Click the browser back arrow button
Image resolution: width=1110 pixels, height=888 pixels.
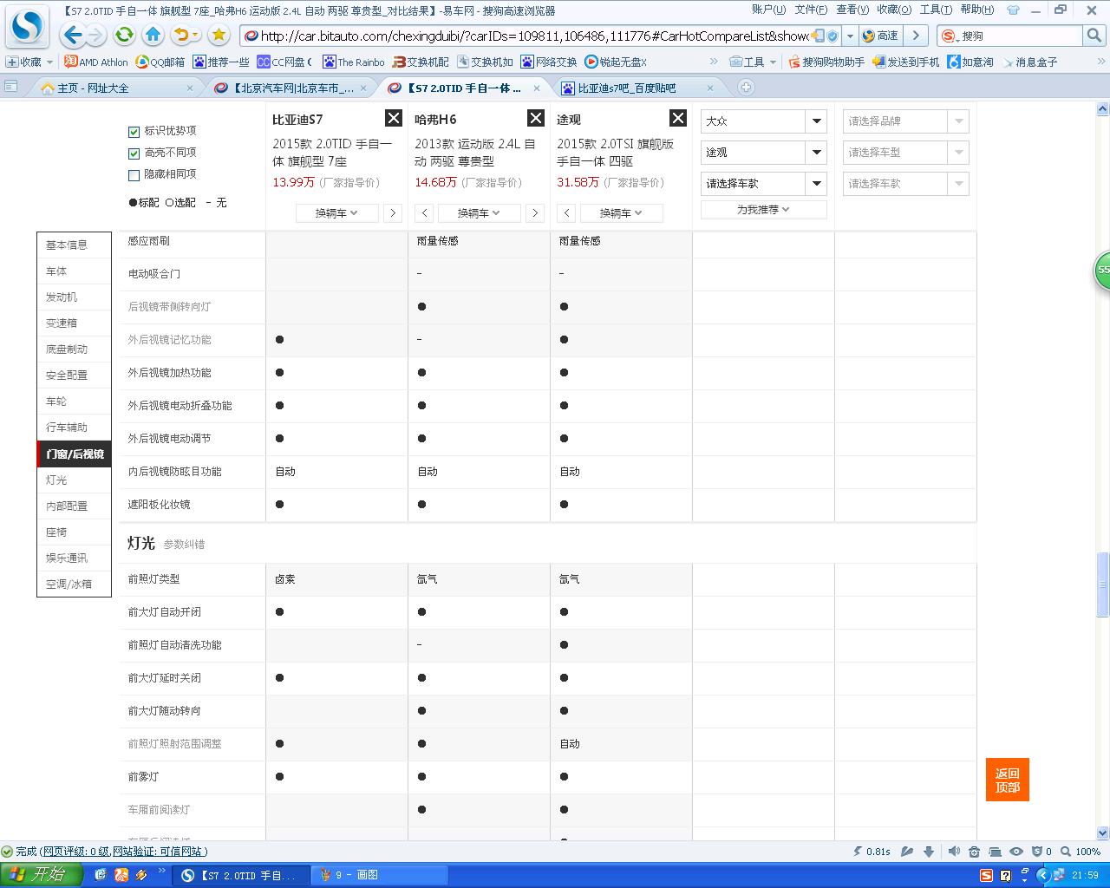pos(73,36)
